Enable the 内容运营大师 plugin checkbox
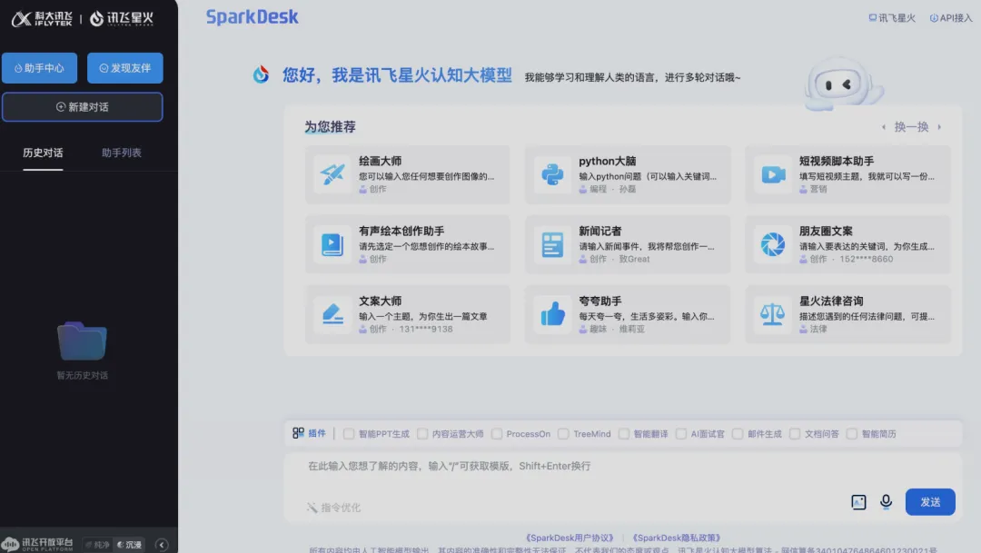The height and width of the screenshot is (553, 981). pos(422,433)
